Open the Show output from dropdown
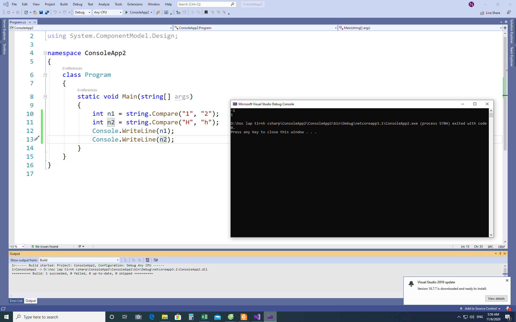This screenshot has height=322, width=516. [x=79, y=260]
